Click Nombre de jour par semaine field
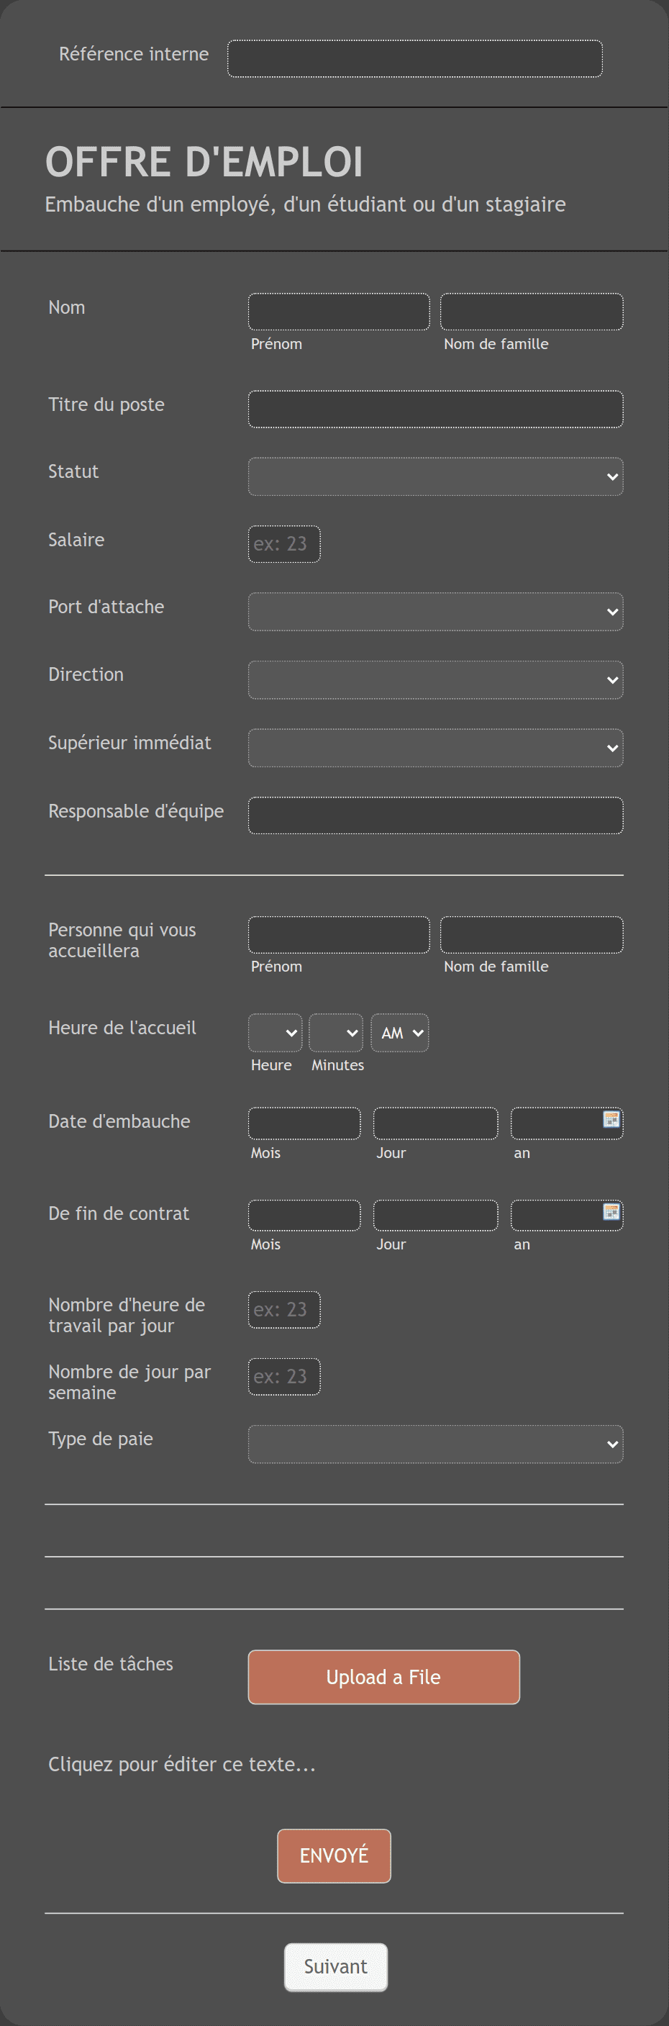This screenshot has height=2026, width=669. [x=284, y=1376]
